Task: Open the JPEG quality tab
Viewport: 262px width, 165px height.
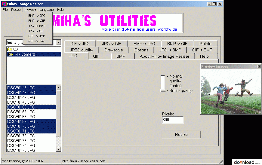Action: pyautogui.click(x=82, y=50)
